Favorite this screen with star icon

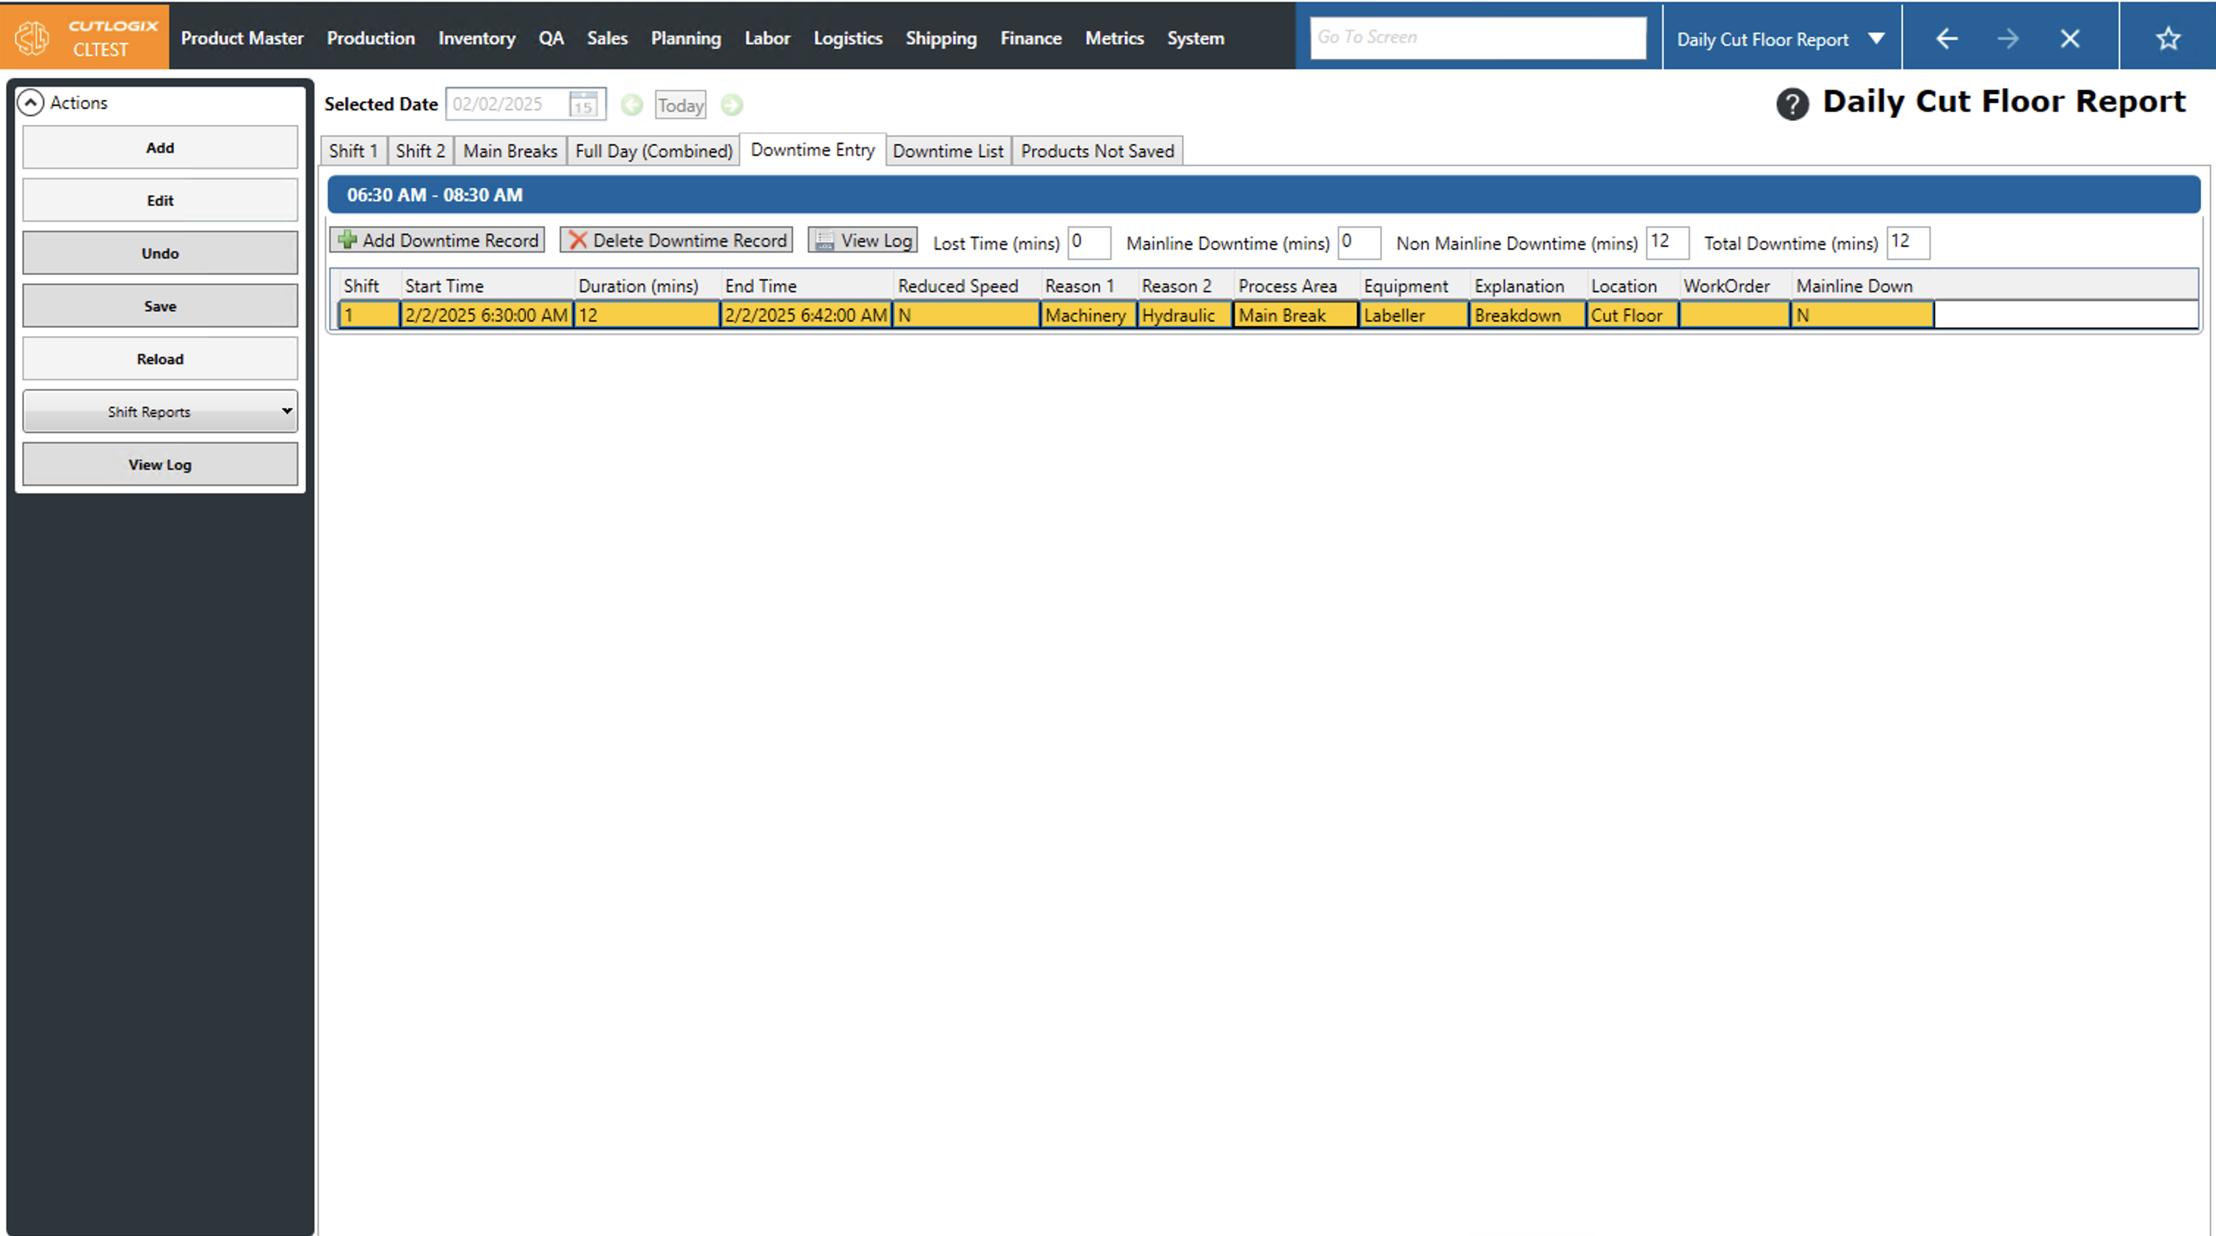coord(2168,39)
